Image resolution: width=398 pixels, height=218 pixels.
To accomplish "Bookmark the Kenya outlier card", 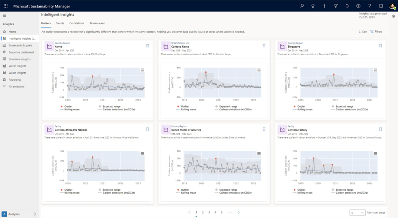I will [x=147, y=45].
